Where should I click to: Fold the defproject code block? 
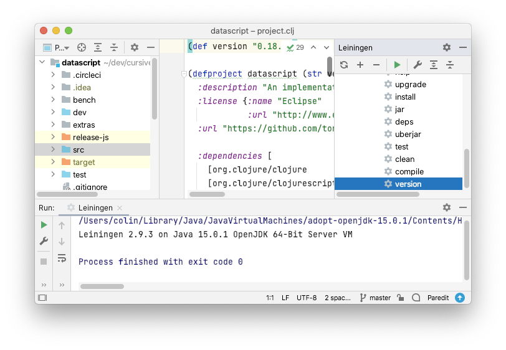click(x=184, y=74)
